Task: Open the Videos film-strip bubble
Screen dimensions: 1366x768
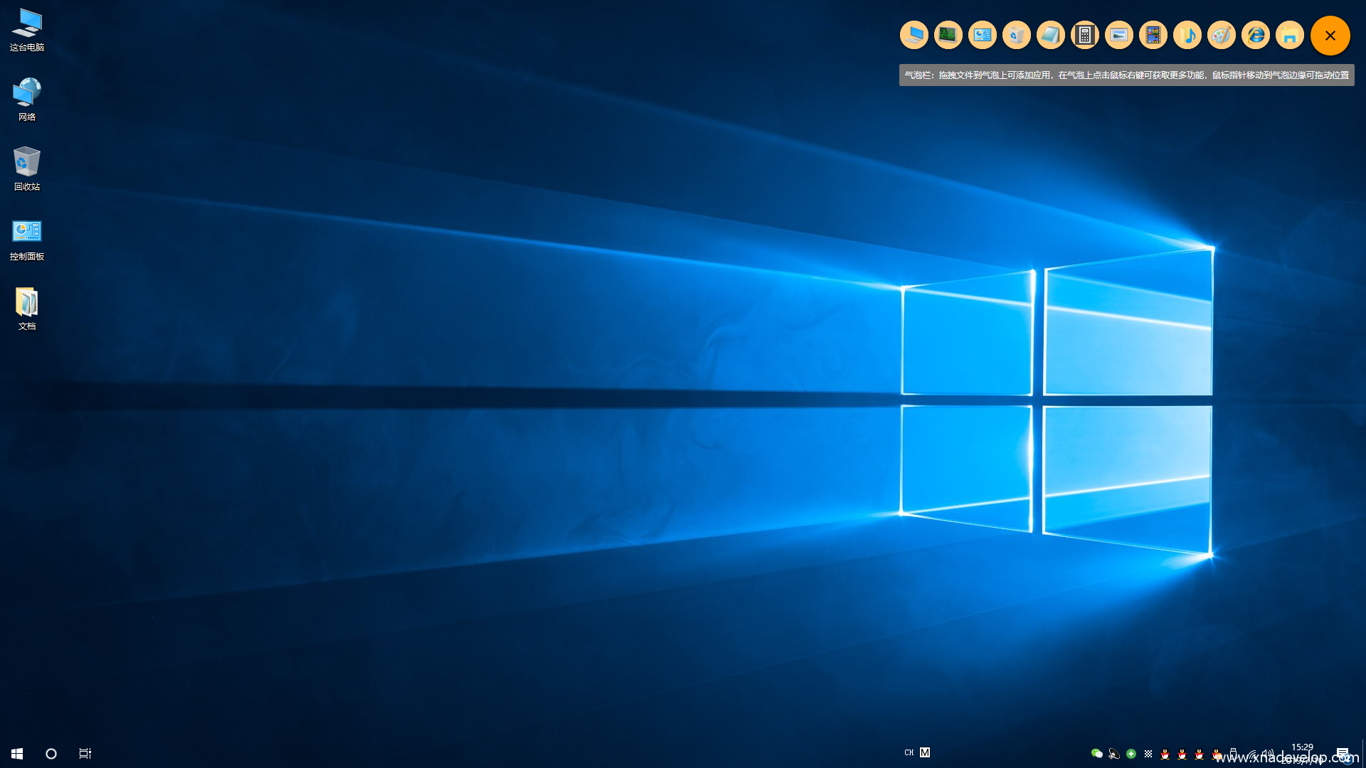Action: point(1153,35)
